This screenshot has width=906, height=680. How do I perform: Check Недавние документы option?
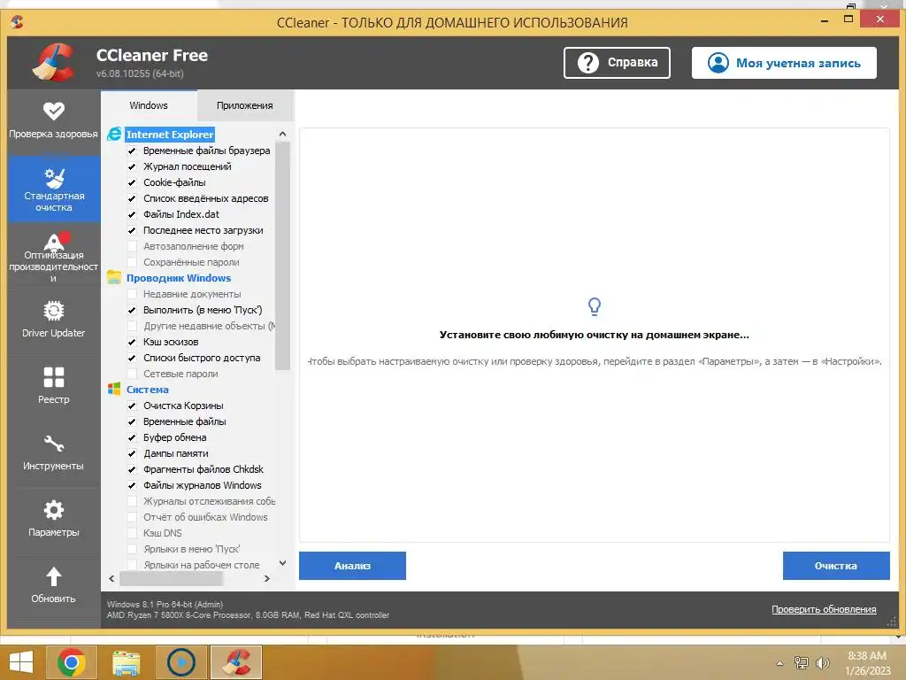tap(132, 294)
